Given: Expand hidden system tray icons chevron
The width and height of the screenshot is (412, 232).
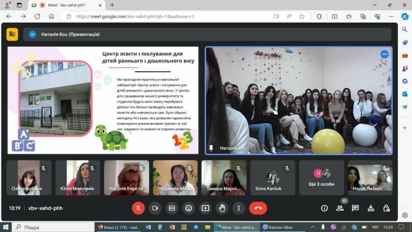Looking at the screenshot, I should point(313,227).
